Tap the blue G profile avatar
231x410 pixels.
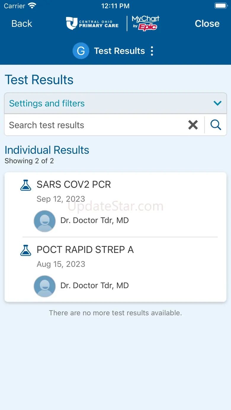[81, 51]
